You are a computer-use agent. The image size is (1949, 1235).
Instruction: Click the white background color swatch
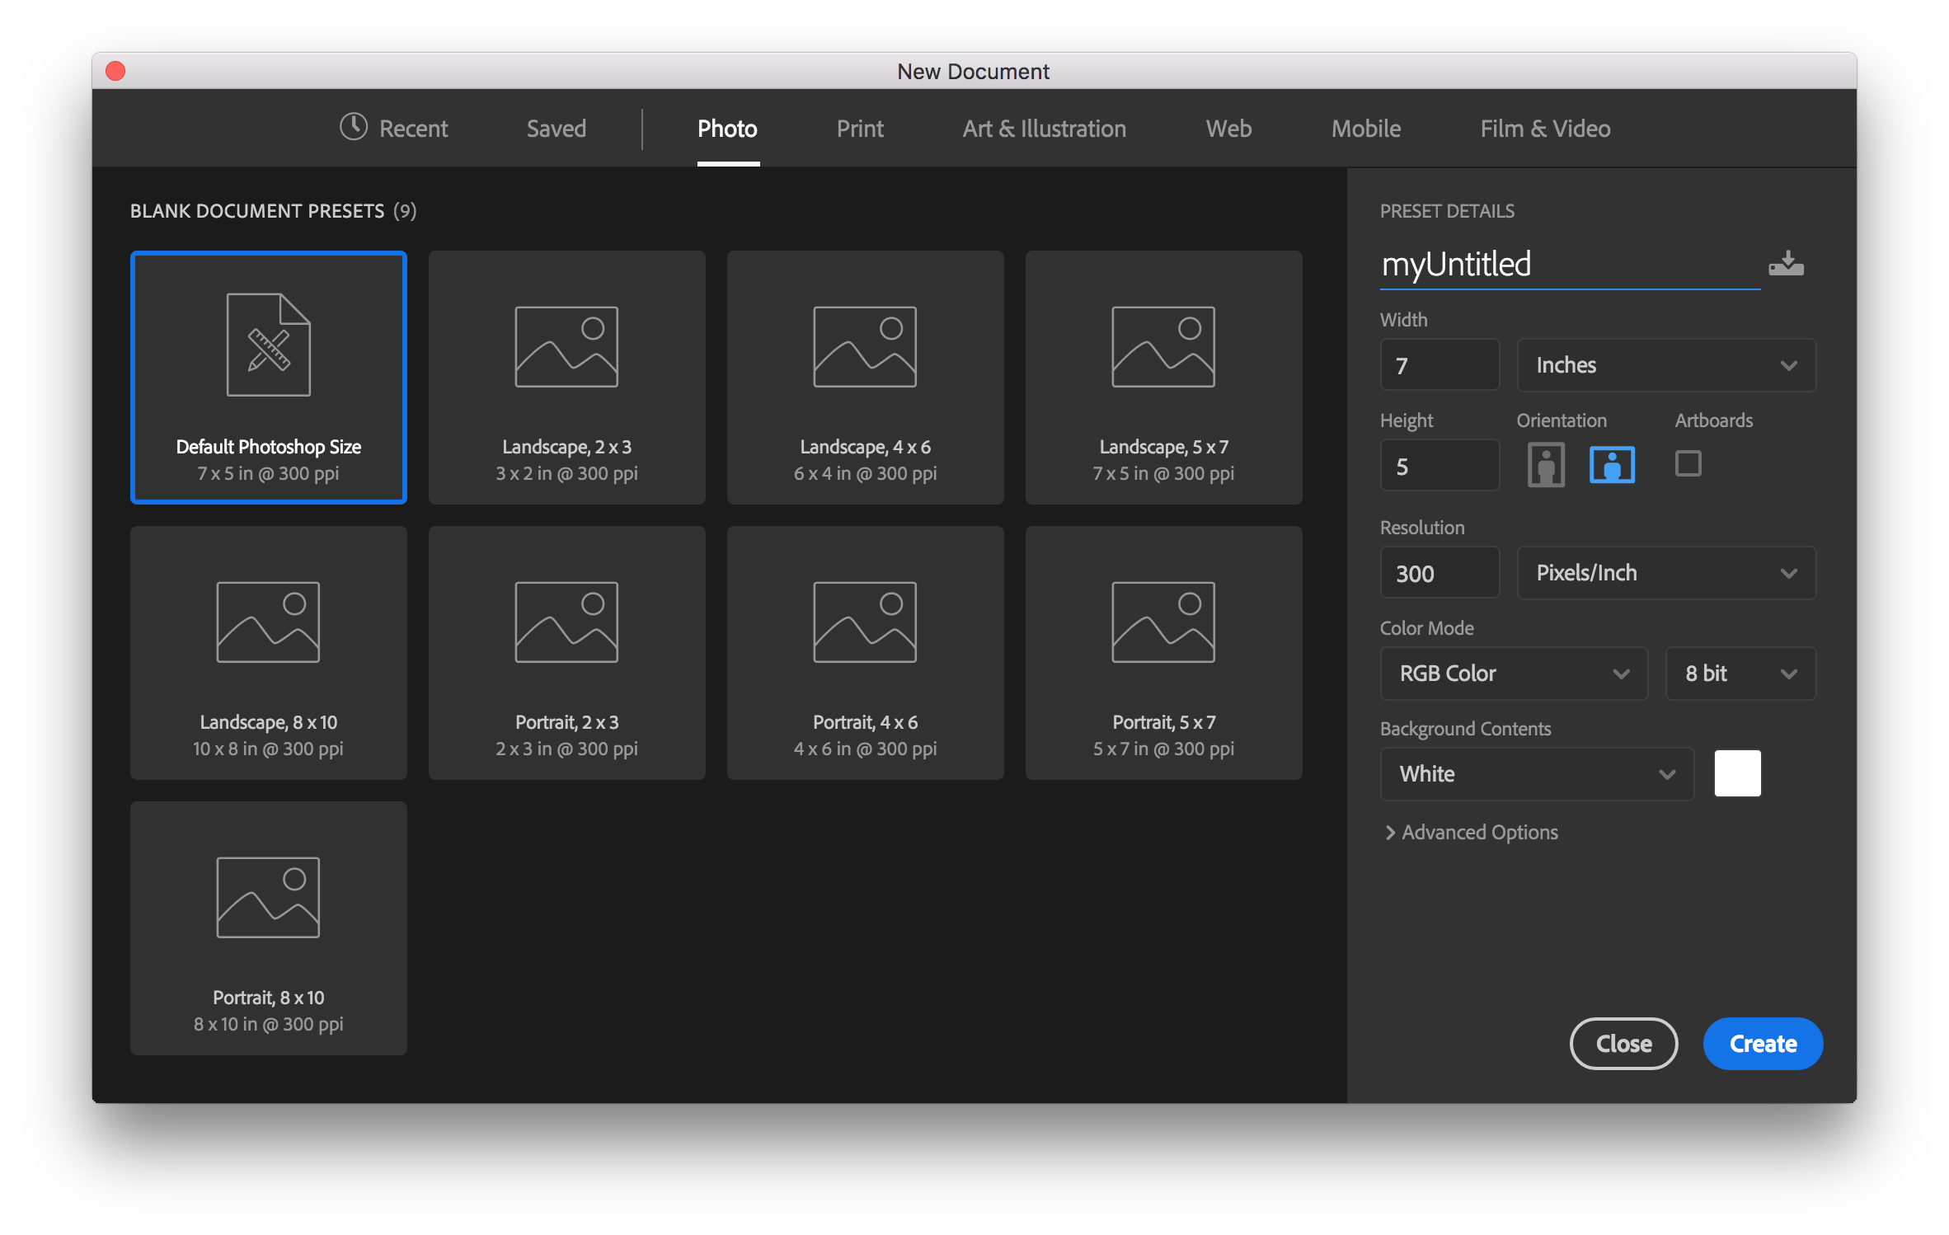point(1737,773)
